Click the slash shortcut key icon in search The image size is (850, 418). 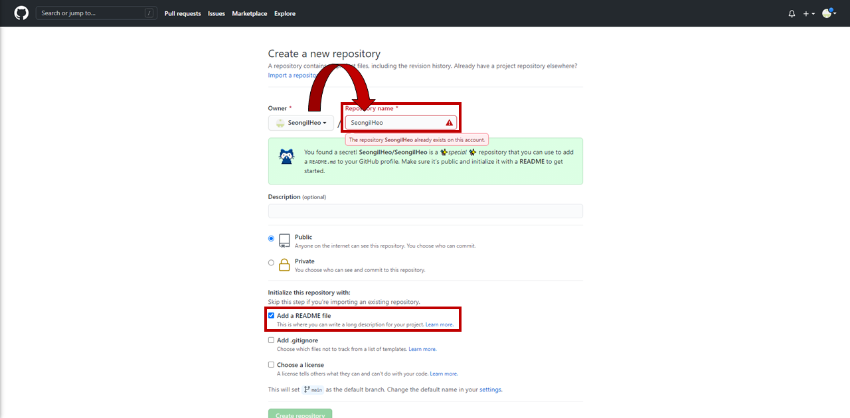coord(149,13)
